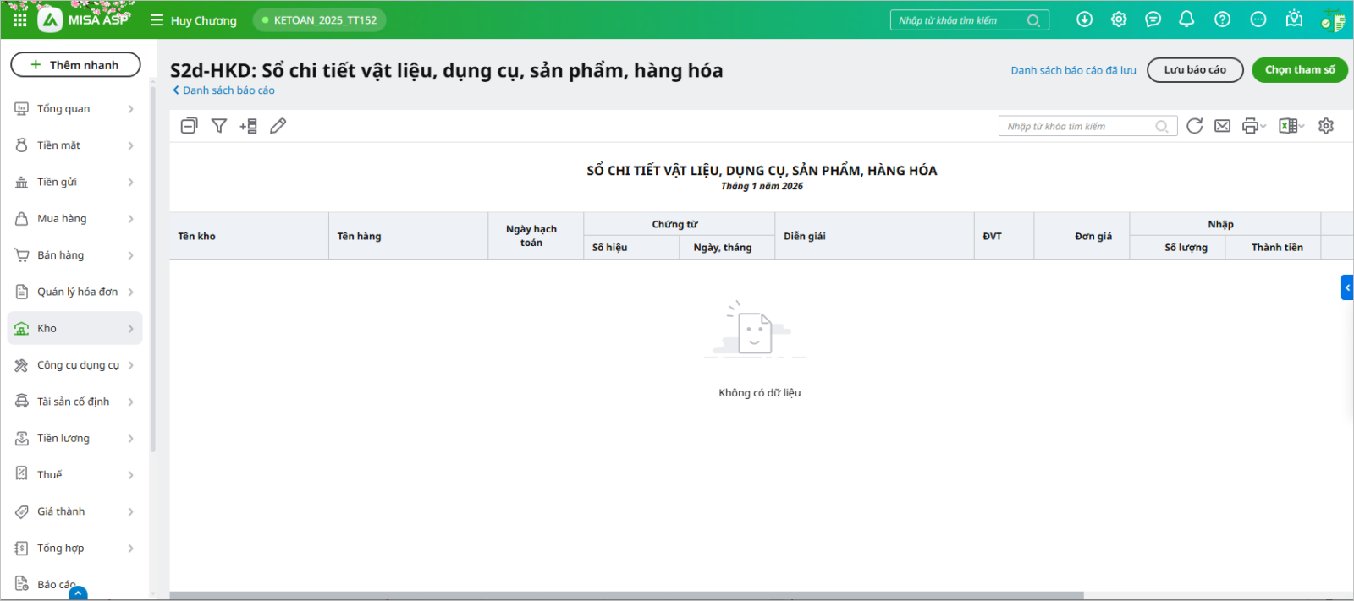The width and height of the screenshot is (1354, 601).
Task: Click the horizontal scrollbar under the report table
Action: (x=626, y=595)
